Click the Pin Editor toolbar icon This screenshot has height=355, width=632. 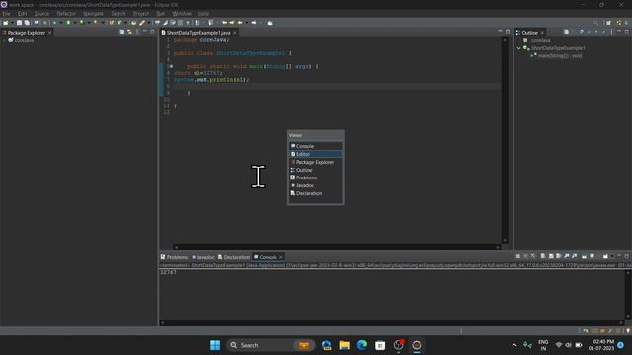click(x=270, y=23)
